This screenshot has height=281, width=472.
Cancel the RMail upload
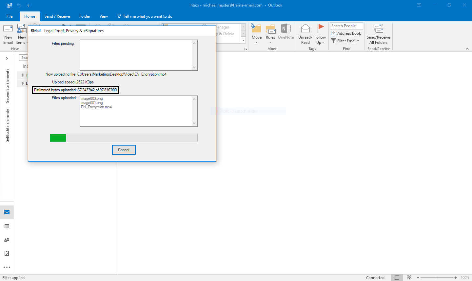[x=124, y=150]
